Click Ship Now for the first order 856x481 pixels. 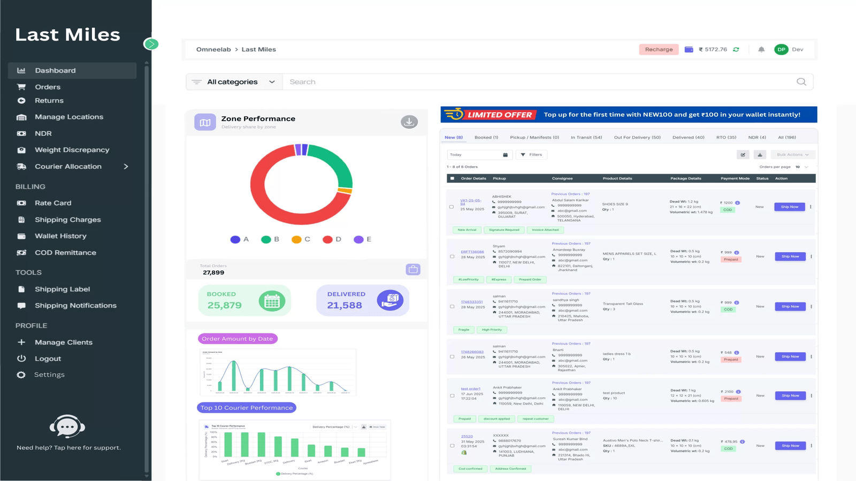click(789, 207)
